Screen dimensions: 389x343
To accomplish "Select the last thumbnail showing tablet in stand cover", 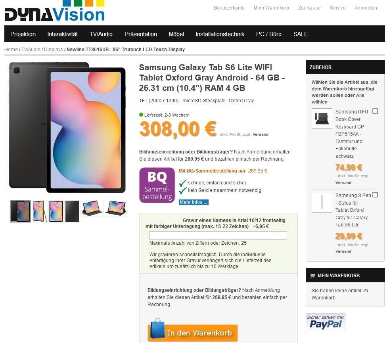I will (x=116, y=208).
